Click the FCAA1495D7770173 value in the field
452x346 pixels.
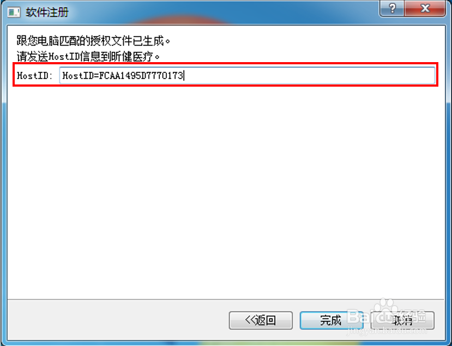(141, 76)
